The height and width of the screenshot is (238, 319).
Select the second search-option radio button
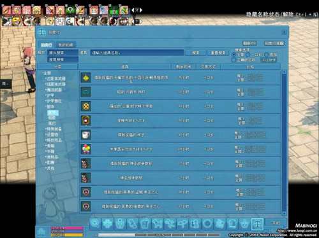tap(248, 55)
